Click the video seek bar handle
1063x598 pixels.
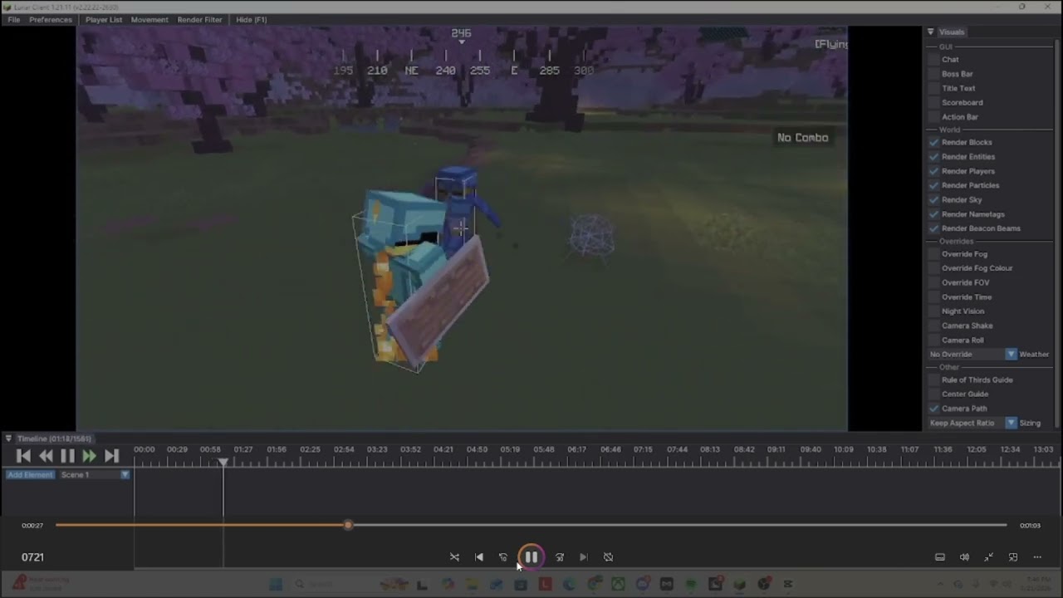pos(348,525)
